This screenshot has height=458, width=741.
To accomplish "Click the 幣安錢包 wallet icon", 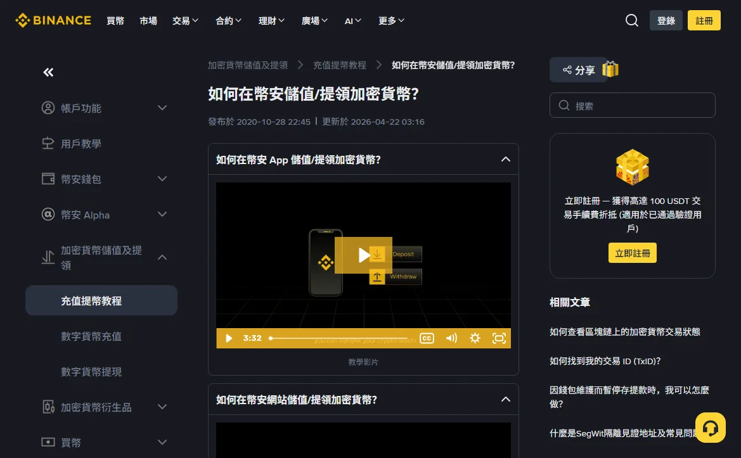I will pyautogui.click(x=48, y=179).
